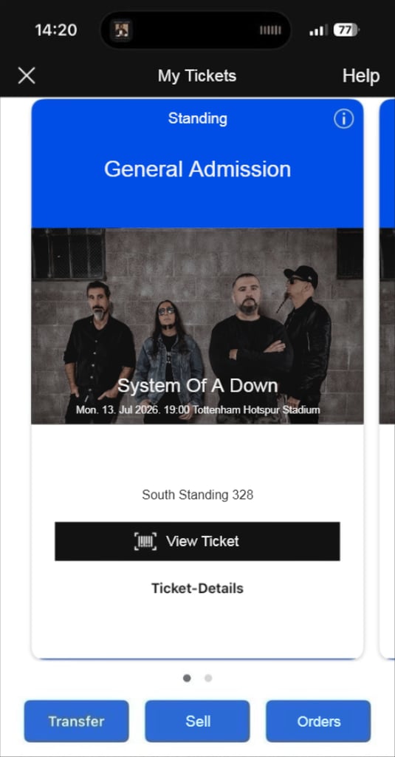This screenshot has width=395, height=757.
Task: Tap the barcode icon on View Ticket
Action: [145, 541]
